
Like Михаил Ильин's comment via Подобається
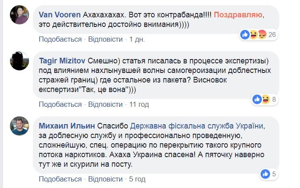(60, 179)
